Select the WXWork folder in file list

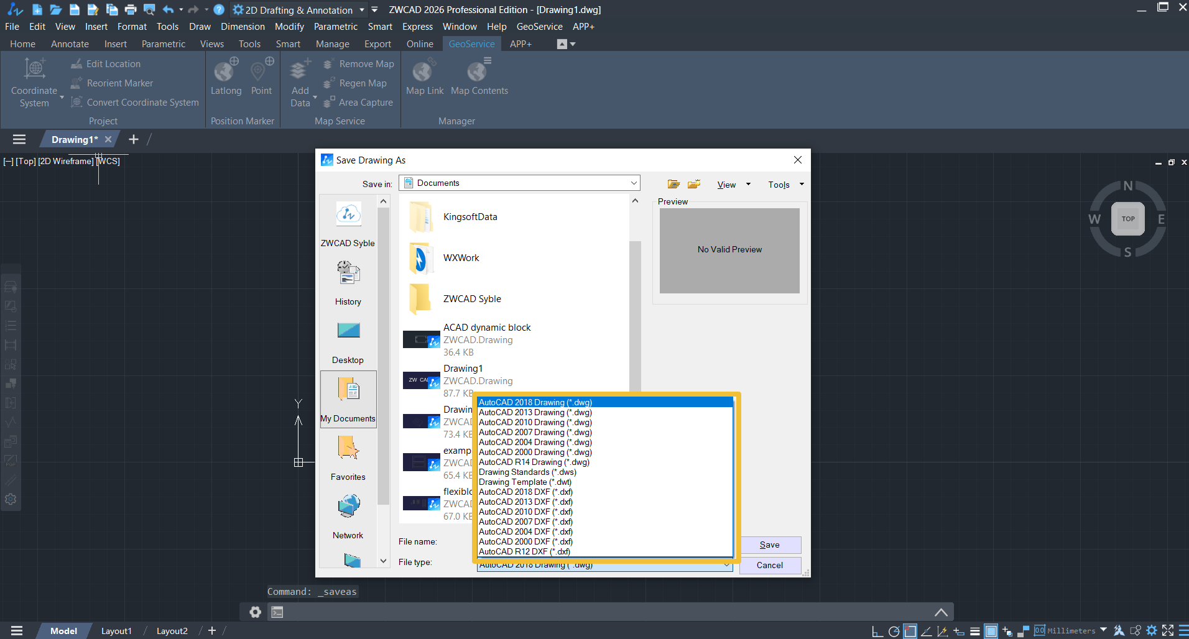point(461,258)
